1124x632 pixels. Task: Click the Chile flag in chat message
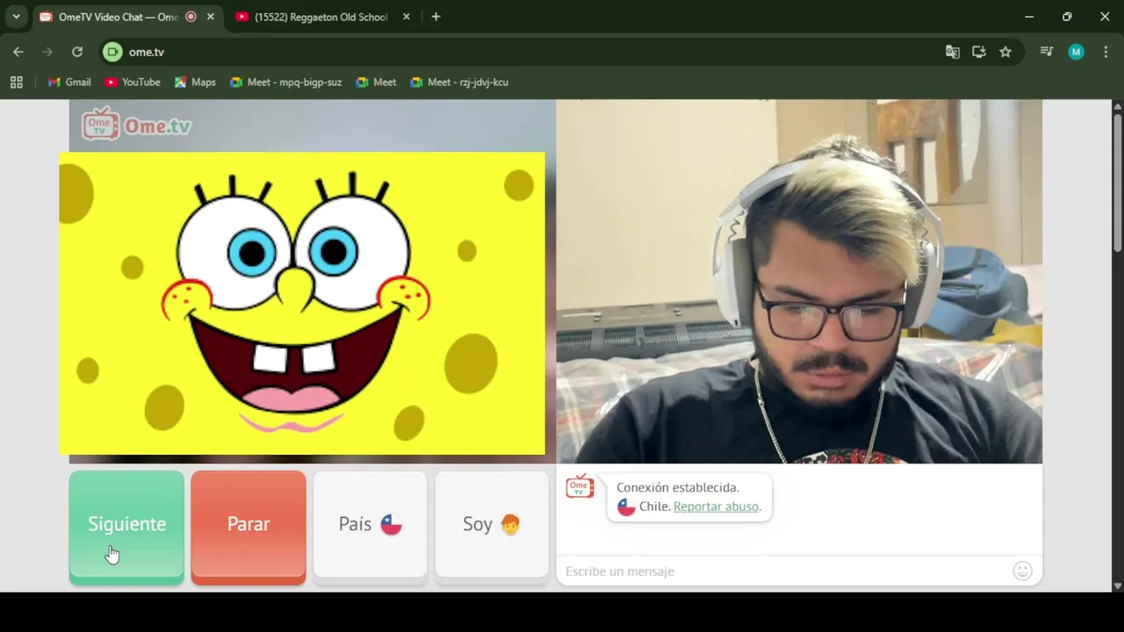coord(626,506)
